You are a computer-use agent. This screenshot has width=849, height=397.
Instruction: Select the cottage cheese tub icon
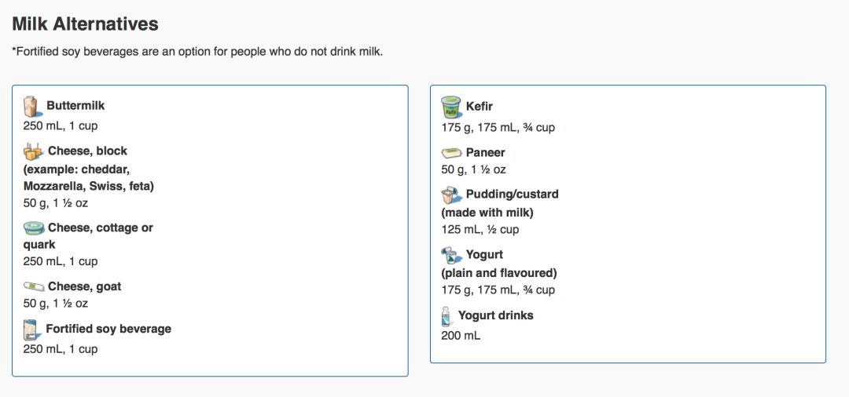(x=34, y=228)
